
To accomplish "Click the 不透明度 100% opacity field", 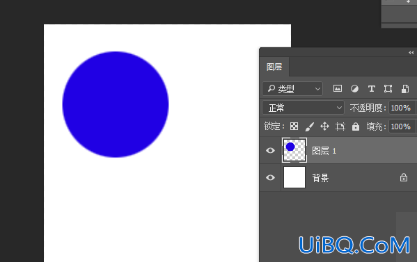I will [x=402, y=108].
